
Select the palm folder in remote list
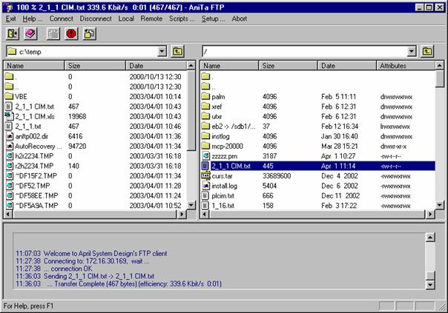(218, 96)
